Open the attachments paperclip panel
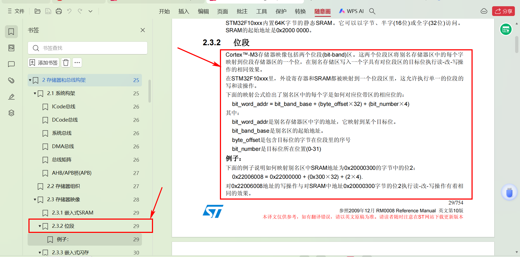Screen dimensions: 520x257 pos(11,80)
